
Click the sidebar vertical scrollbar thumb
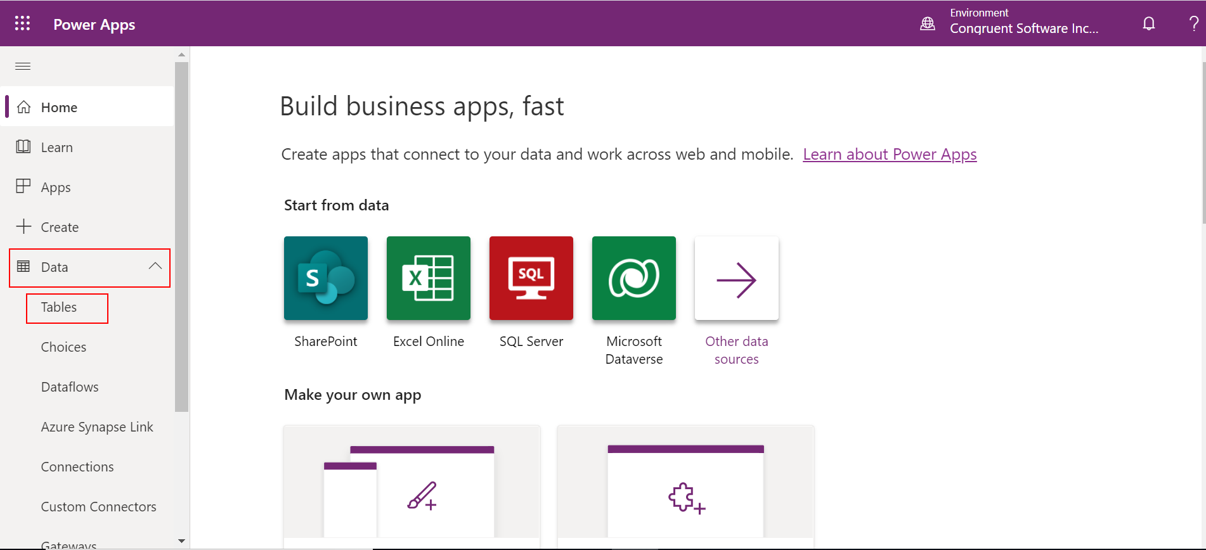pos(182,236)
